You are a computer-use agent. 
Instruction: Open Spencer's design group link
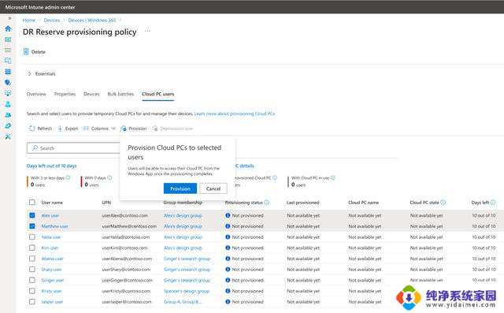pyautogui.click(x=187, y=291)
